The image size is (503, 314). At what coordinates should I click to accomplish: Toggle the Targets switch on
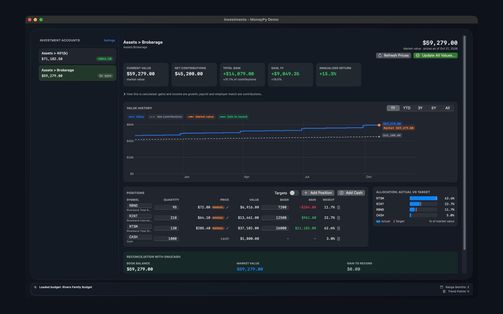coord(294,193)
